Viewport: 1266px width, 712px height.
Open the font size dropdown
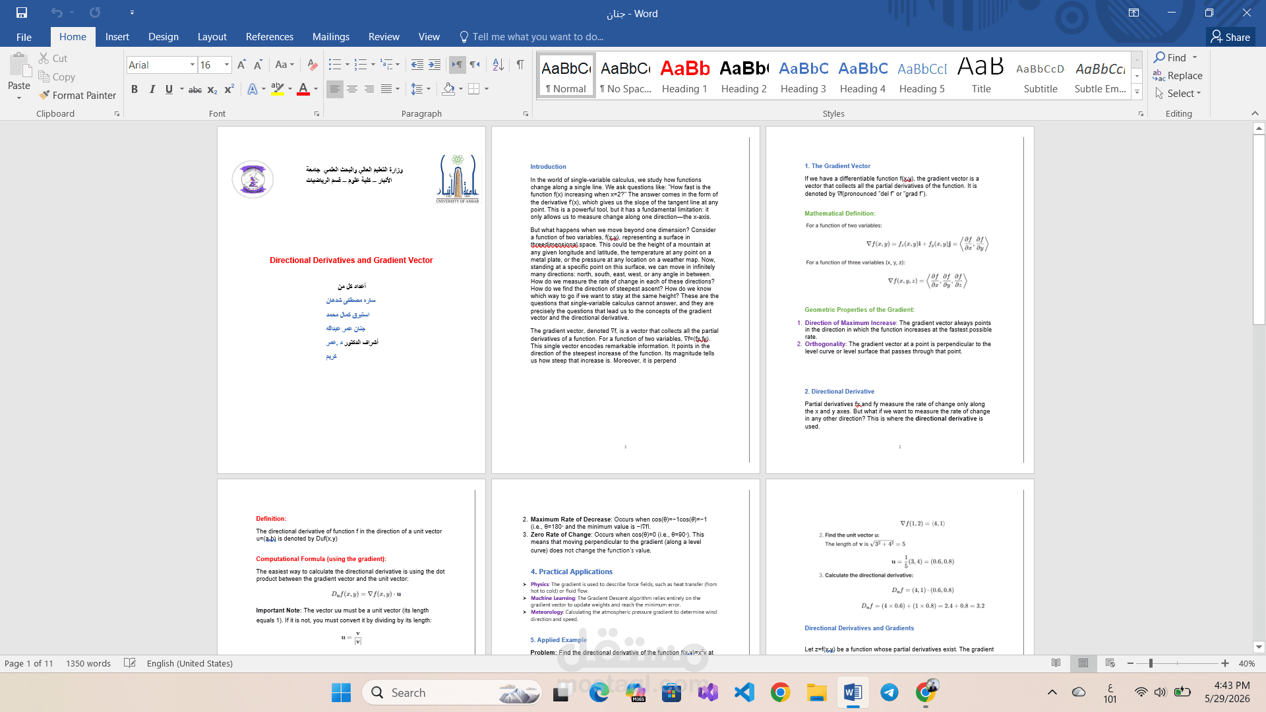(x=227, y=65)
